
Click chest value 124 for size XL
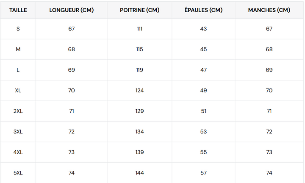click(139, 90)
